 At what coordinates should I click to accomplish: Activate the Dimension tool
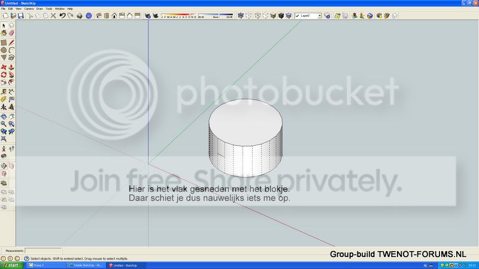(11, 91)
